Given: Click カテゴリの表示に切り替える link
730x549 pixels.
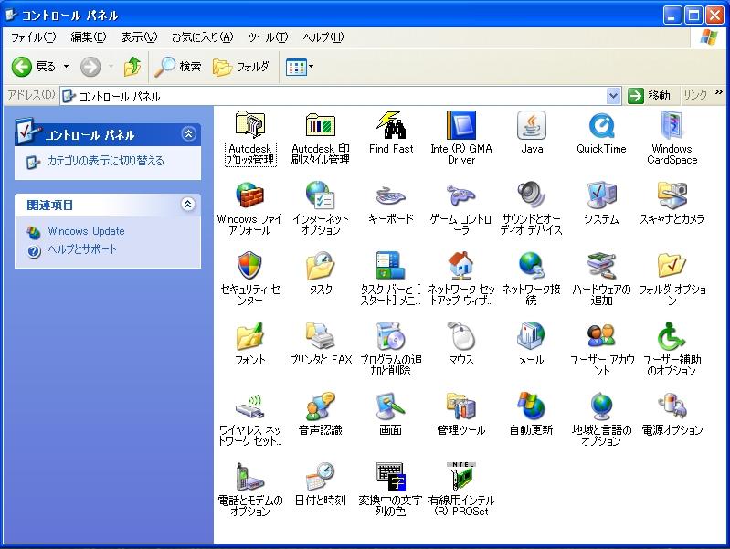Looking at the screenshot, I should coord(106,161).
